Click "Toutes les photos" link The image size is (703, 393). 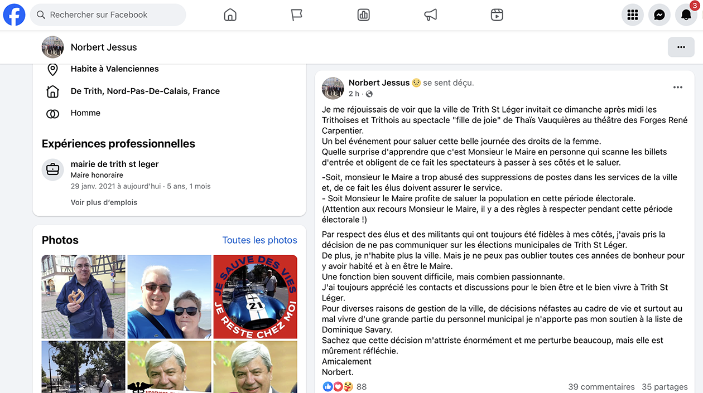[x=259, y=240]
